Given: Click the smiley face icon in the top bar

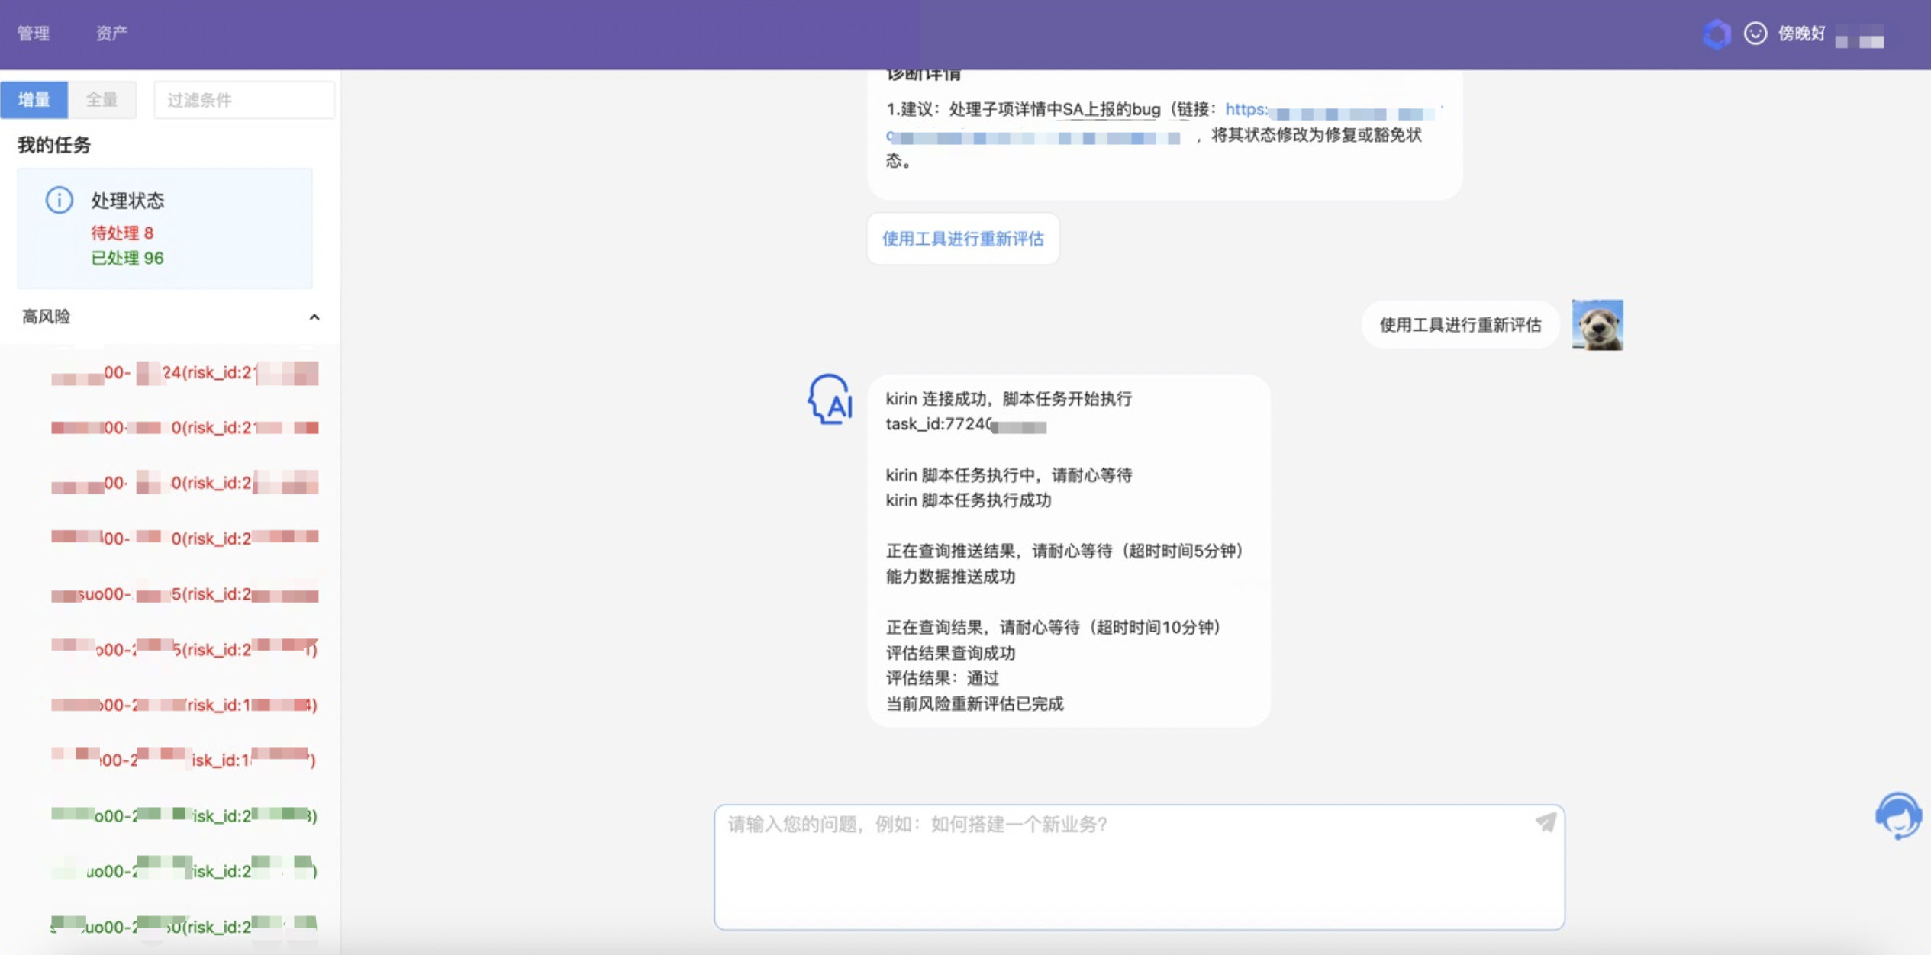Looking at the screenshot, I should (x=1755, y=34).
